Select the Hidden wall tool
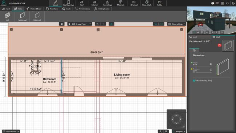This screenshot has width=236, height=133. 37,16
